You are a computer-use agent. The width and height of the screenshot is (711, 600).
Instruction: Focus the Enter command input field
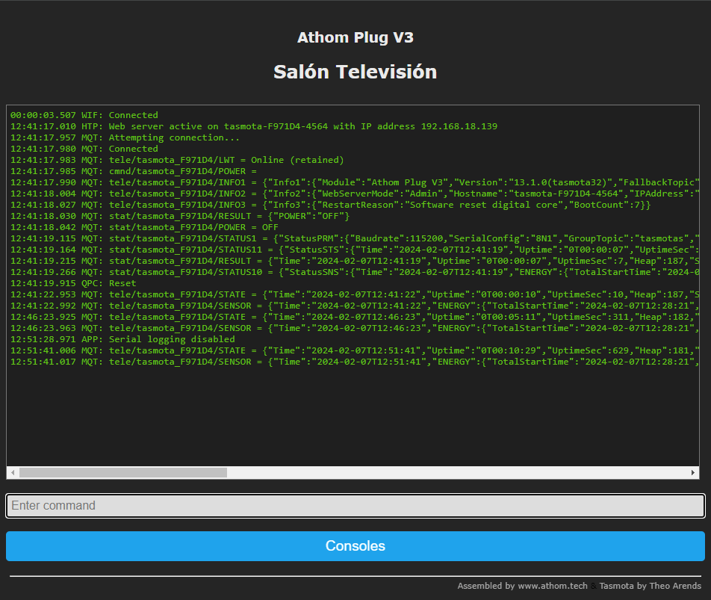tap(355, 506)
